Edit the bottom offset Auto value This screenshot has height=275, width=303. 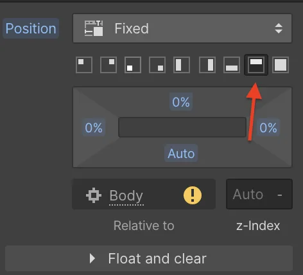[181, 154]
